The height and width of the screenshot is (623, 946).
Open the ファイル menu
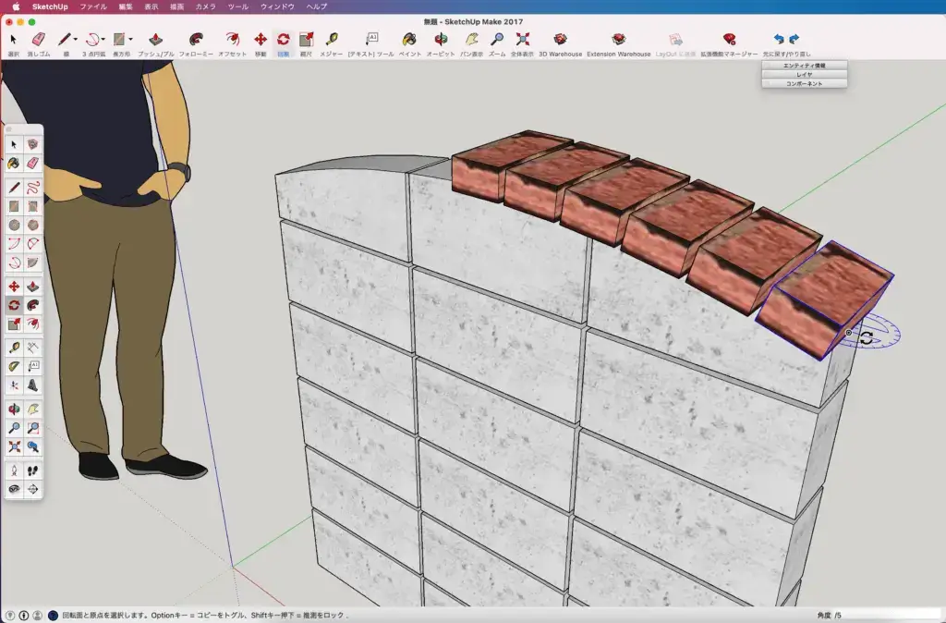(x=93, y=6)
